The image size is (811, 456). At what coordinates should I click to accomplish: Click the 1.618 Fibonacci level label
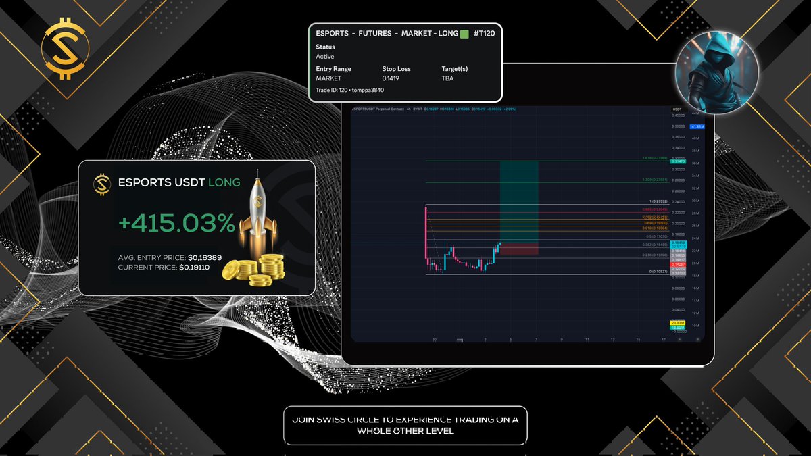click(655, 158)
